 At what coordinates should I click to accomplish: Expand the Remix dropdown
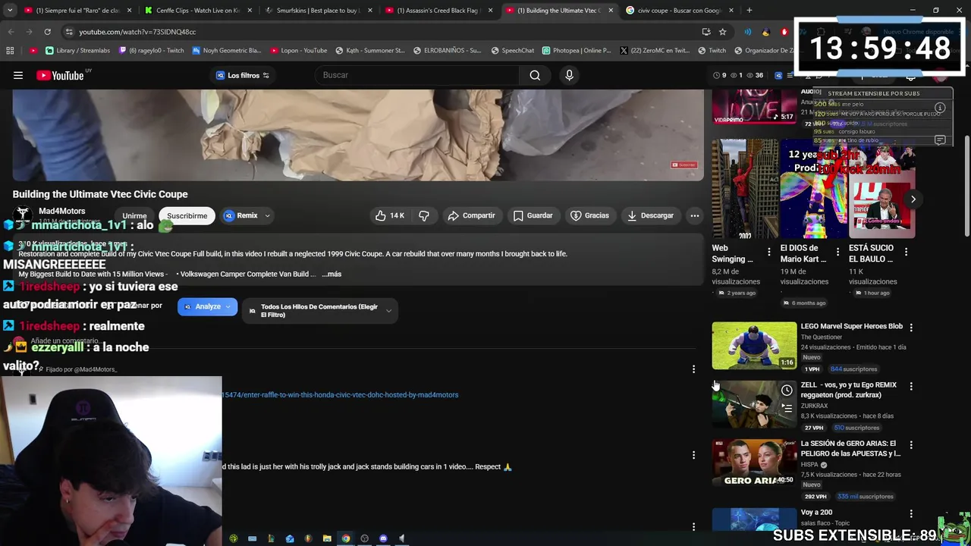pos(247,215)
